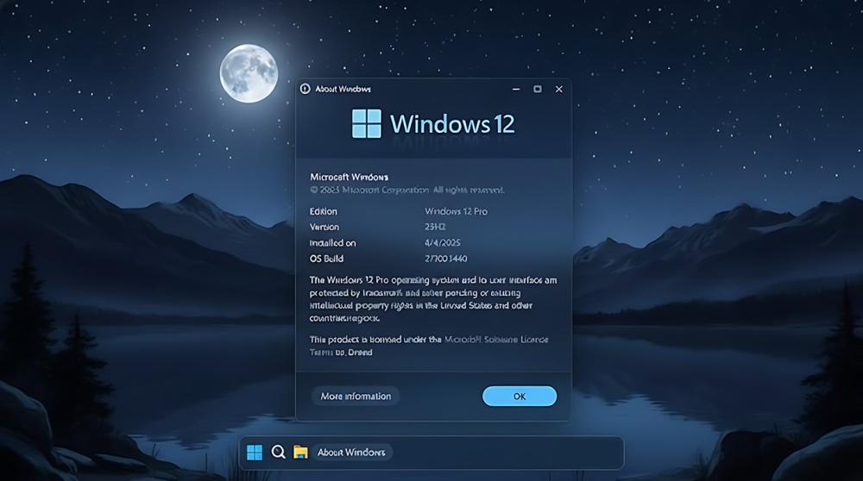Maximize the About Windows dialog

pyautogui.click(x=537, y=89)
